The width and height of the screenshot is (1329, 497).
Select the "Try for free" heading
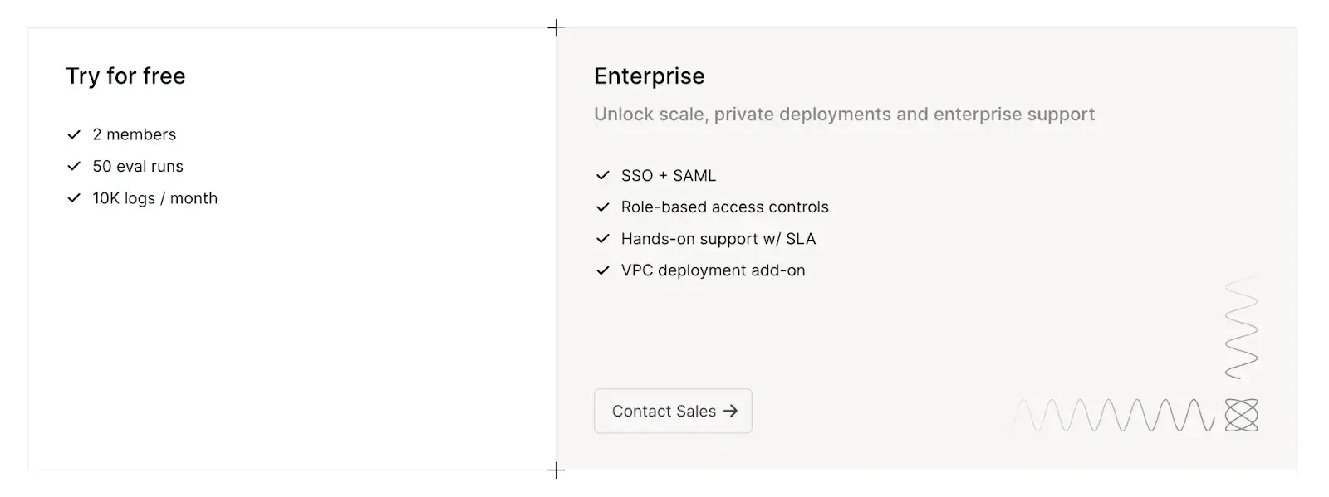[125, 76]
